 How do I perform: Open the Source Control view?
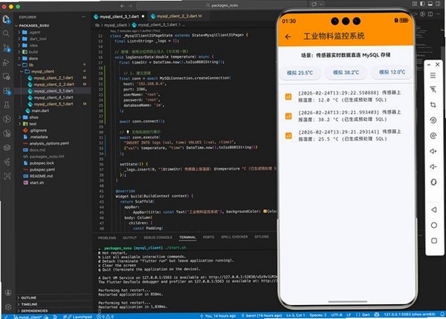(x=6, y=48)
